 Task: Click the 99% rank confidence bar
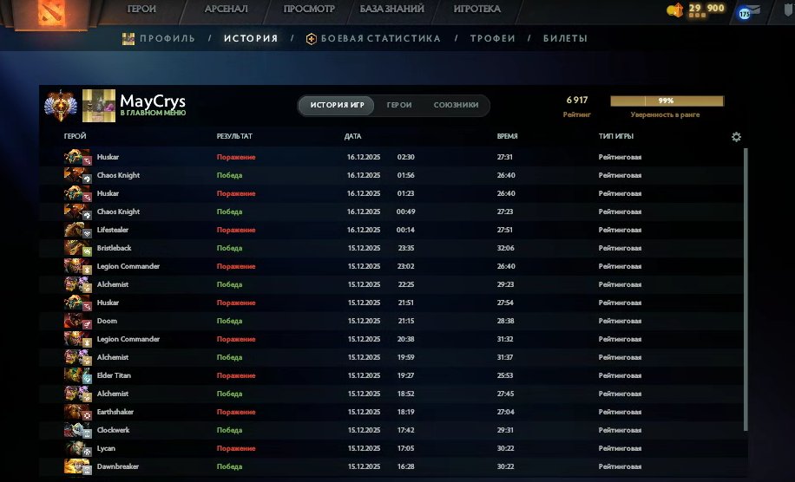point(667,101)
